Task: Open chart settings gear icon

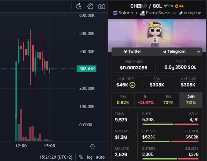Action: (90, 6)
